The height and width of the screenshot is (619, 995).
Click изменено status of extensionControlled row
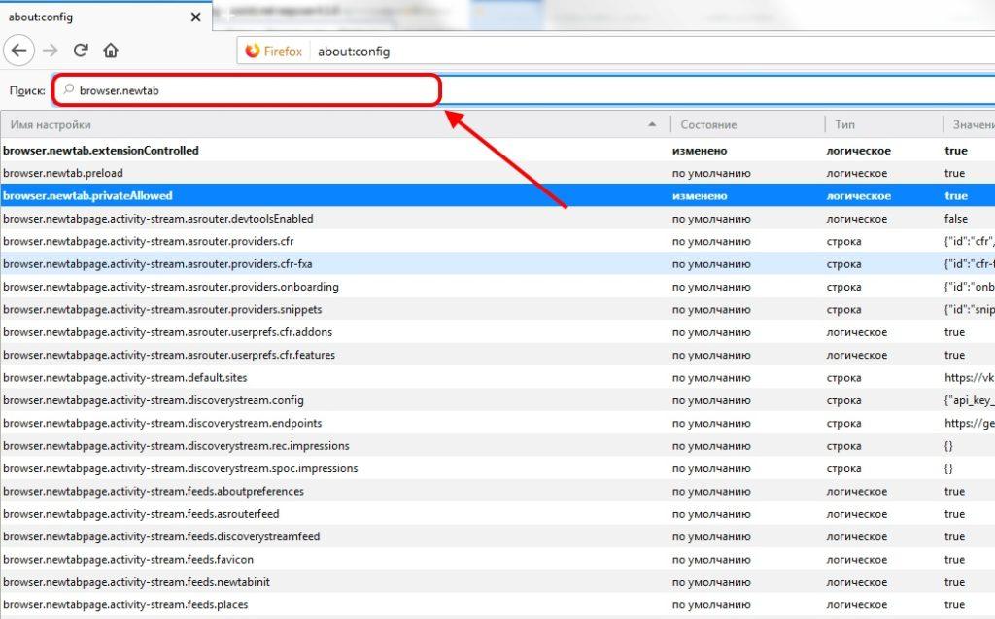click(700, 151)
